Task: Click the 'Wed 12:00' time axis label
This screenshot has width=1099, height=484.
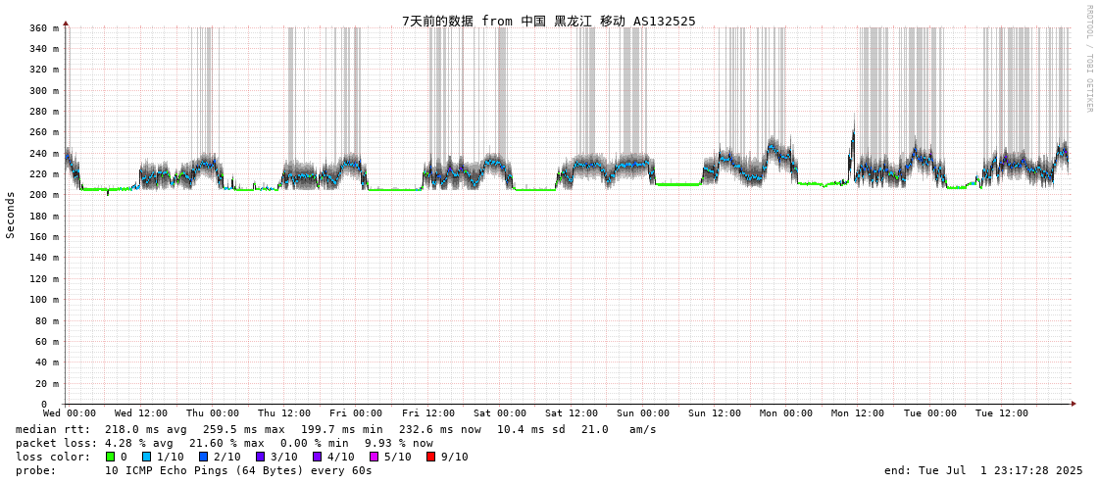Action: point(141,413)
